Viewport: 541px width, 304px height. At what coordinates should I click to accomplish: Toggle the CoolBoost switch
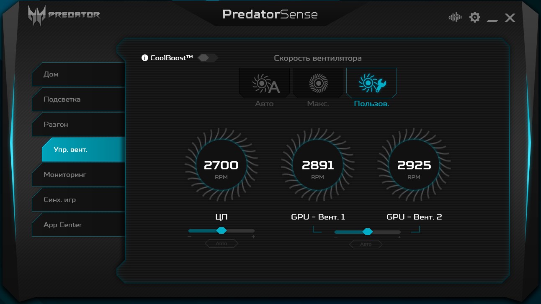(x=208, y=58)
